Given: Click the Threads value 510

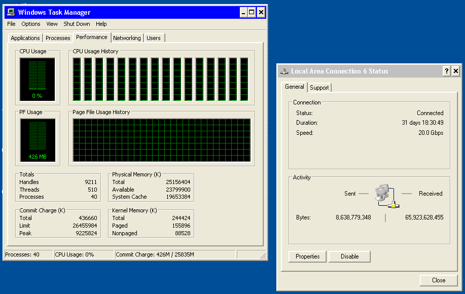Looking at the screenshot, I should tap(92, 190).
